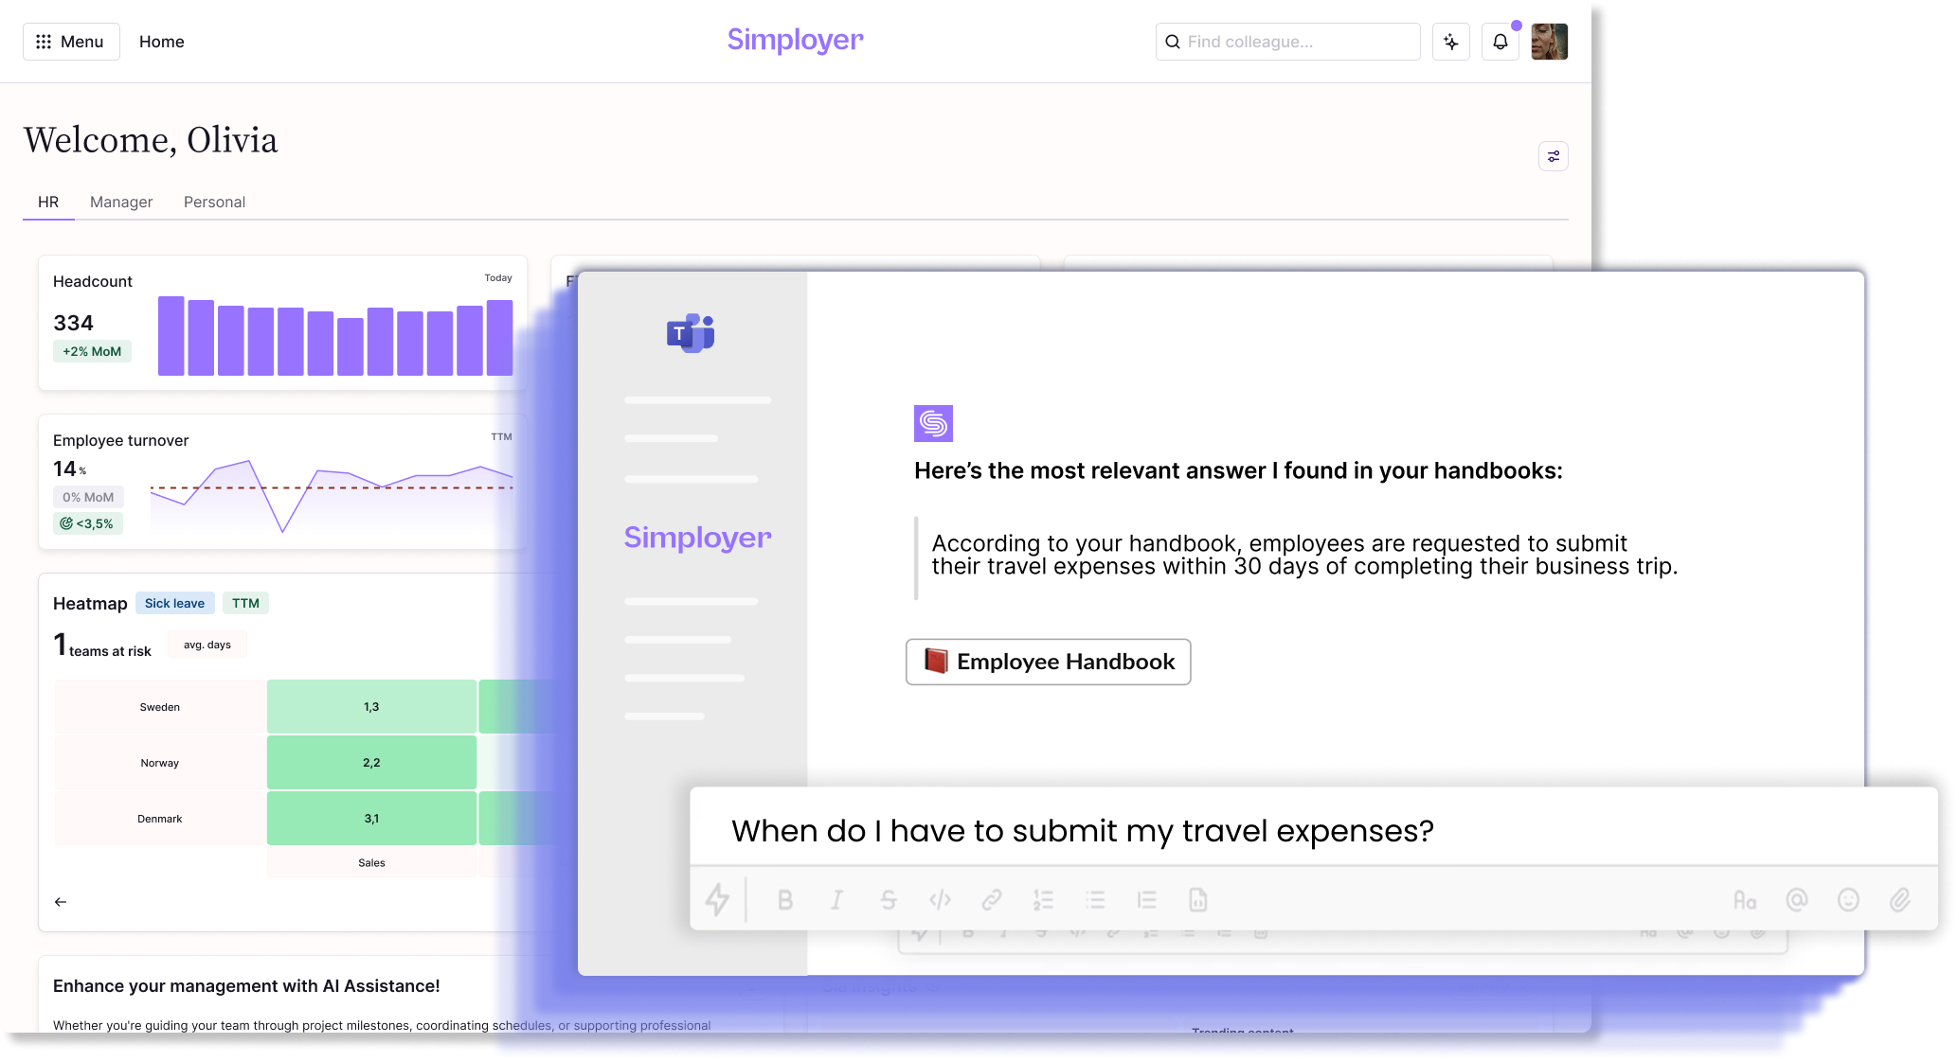Open the notifications bell
The height and width of the screenshot is (1061, 1959).
(x=1500, y=42)
